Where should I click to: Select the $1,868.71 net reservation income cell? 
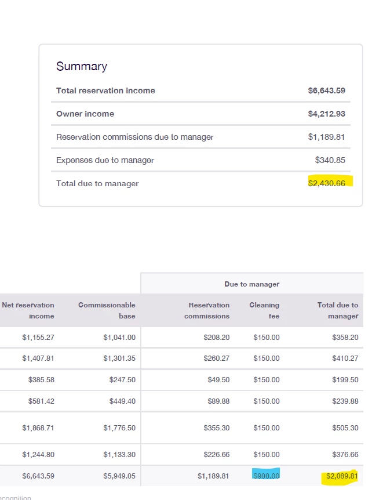(38, 427)
